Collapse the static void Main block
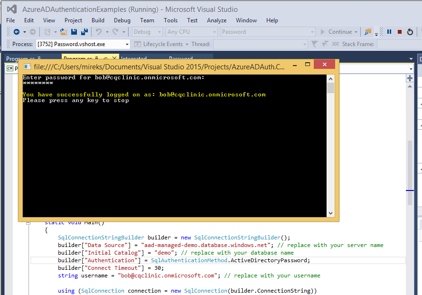 coord(28,222)
